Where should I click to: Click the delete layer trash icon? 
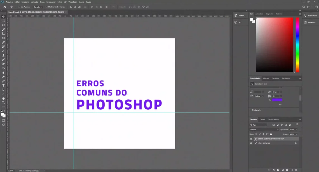click(296, 170)
